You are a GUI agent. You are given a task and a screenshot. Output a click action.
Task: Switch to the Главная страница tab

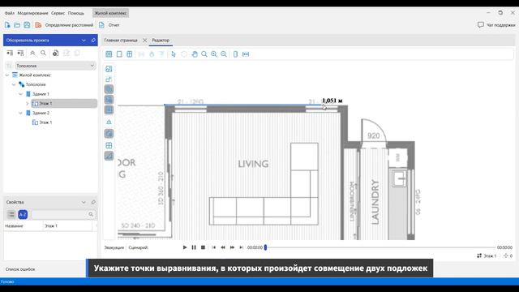click(121, 40)
